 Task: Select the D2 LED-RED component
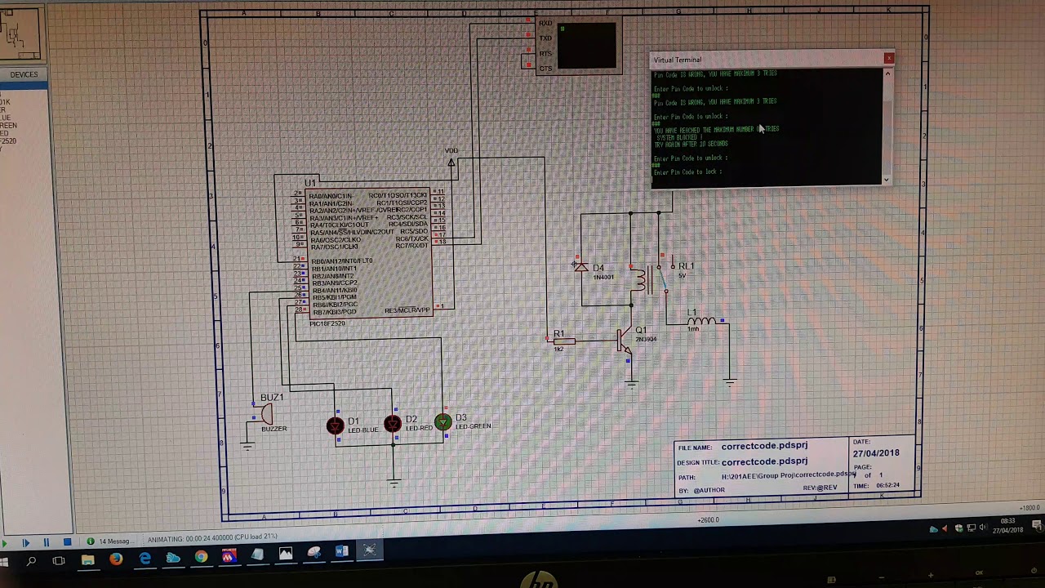click(x=393, y=424)
